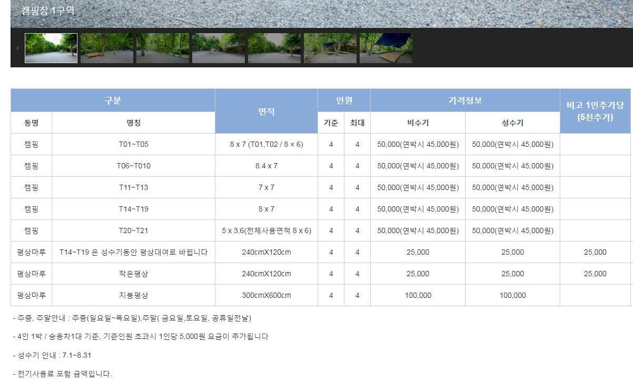
Task: Select the '전기사용료 포함 금액입니다.' note
Action: pos(63,374)
